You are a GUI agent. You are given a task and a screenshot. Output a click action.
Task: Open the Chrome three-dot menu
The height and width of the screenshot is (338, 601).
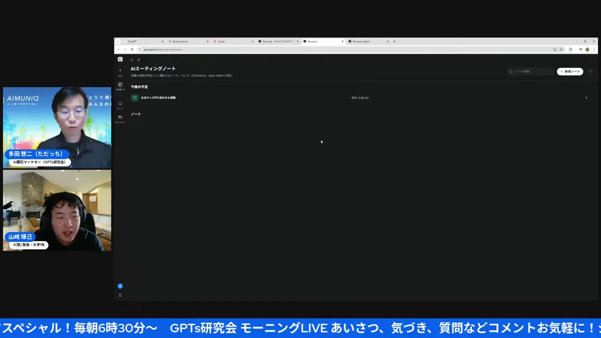(594, 49)
